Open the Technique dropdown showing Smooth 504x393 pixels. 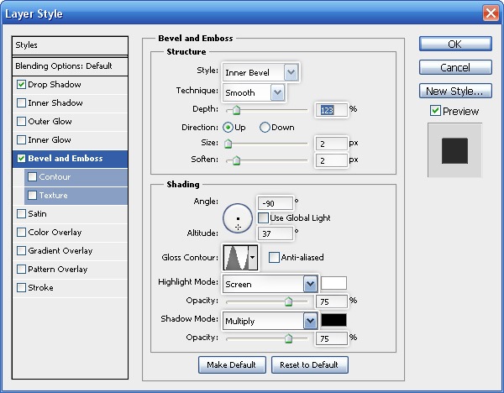tap(254, 93)
